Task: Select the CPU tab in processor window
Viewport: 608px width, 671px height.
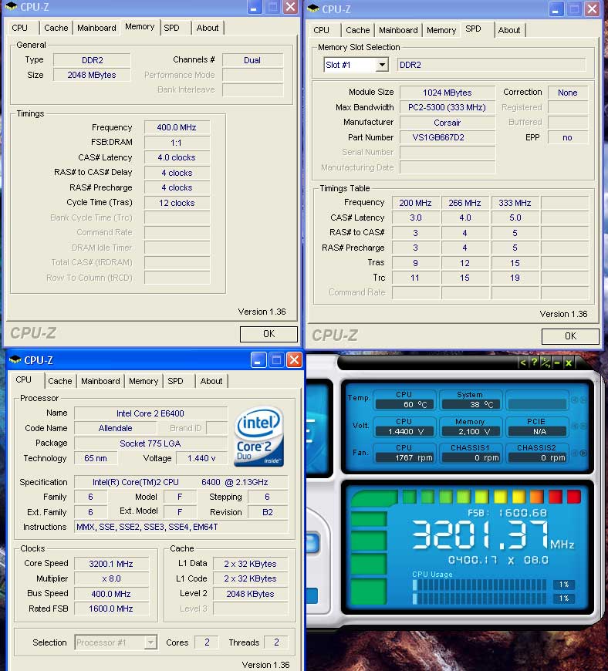Action: [24, 379]
